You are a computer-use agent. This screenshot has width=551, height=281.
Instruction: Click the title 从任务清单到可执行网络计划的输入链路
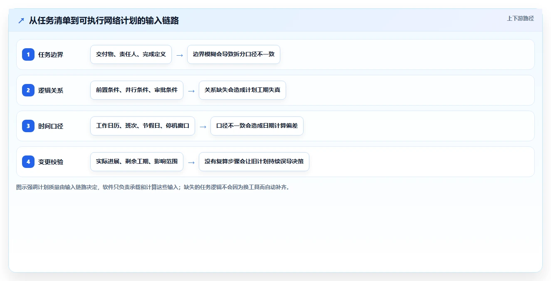104,21
